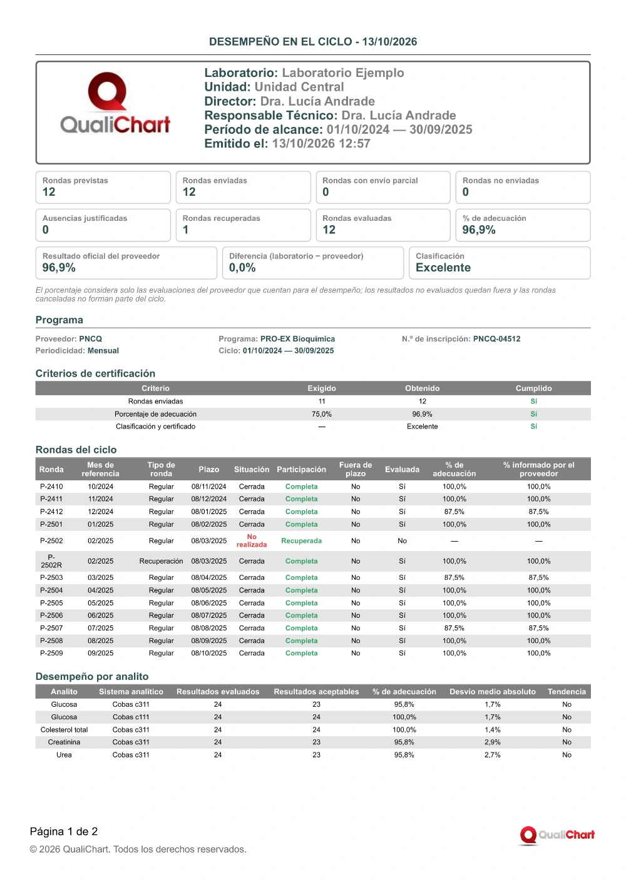Select the Colesterol total analyte row

(x=313, y=730)
